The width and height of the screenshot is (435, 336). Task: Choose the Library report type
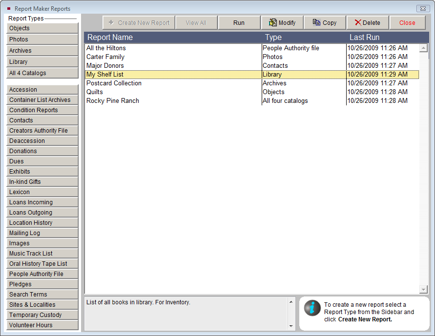pyautogui.click(x=42, y=62)
